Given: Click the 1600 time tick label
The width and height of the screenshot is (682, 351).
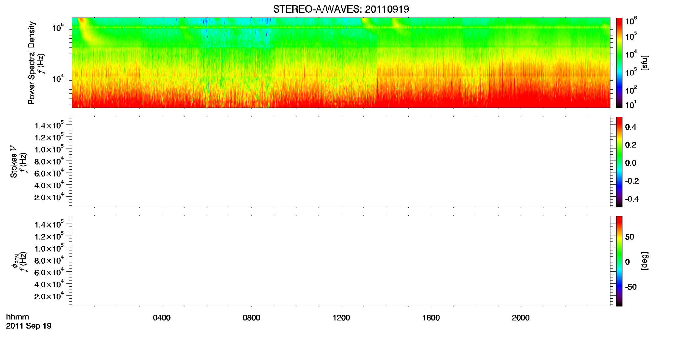Looking at the screenshot, I should [431, 318].
